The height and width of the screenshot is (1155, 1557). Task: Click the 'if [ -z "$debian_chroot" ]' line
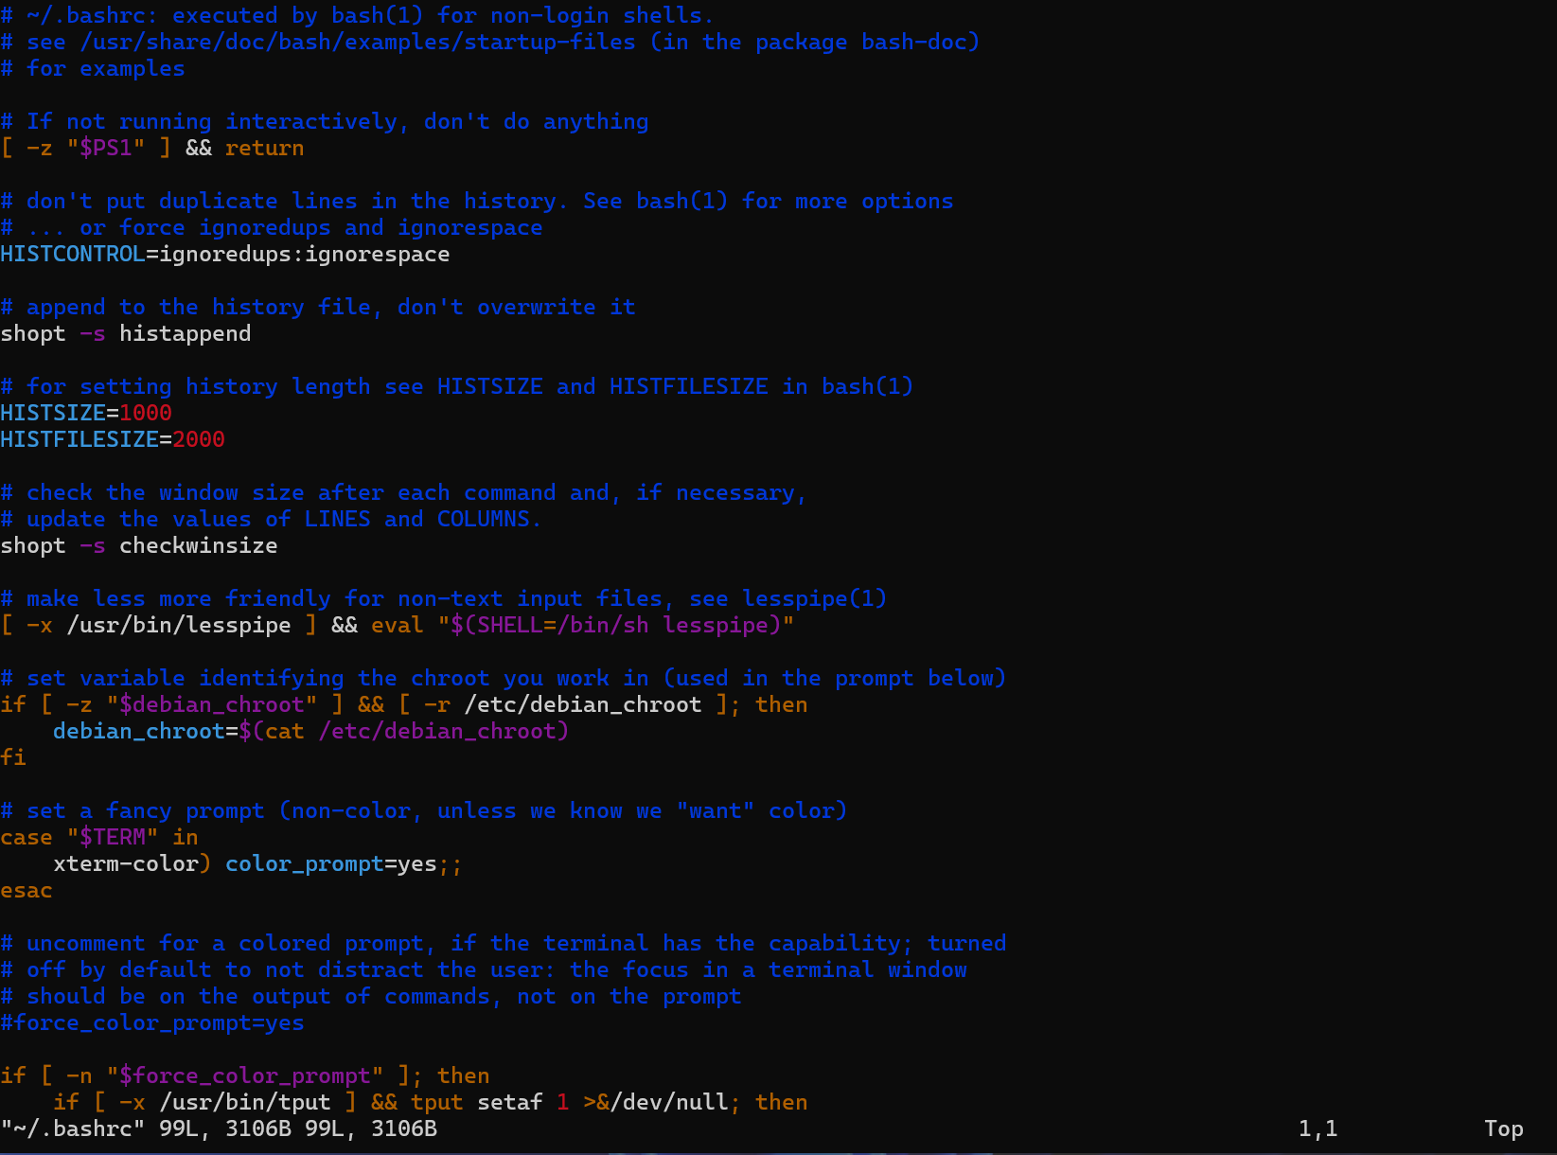click(x=404, y=704)
